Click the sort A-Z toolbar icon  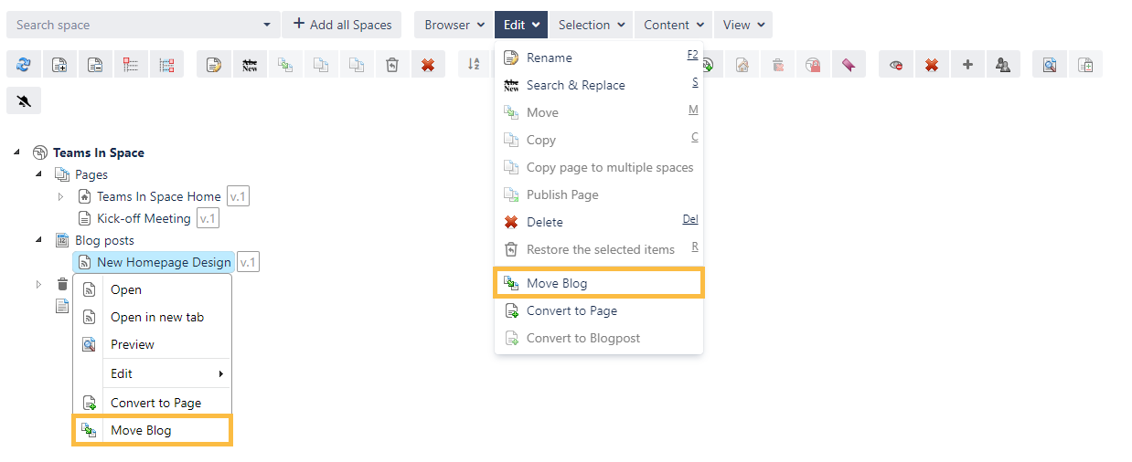(474, 64)
